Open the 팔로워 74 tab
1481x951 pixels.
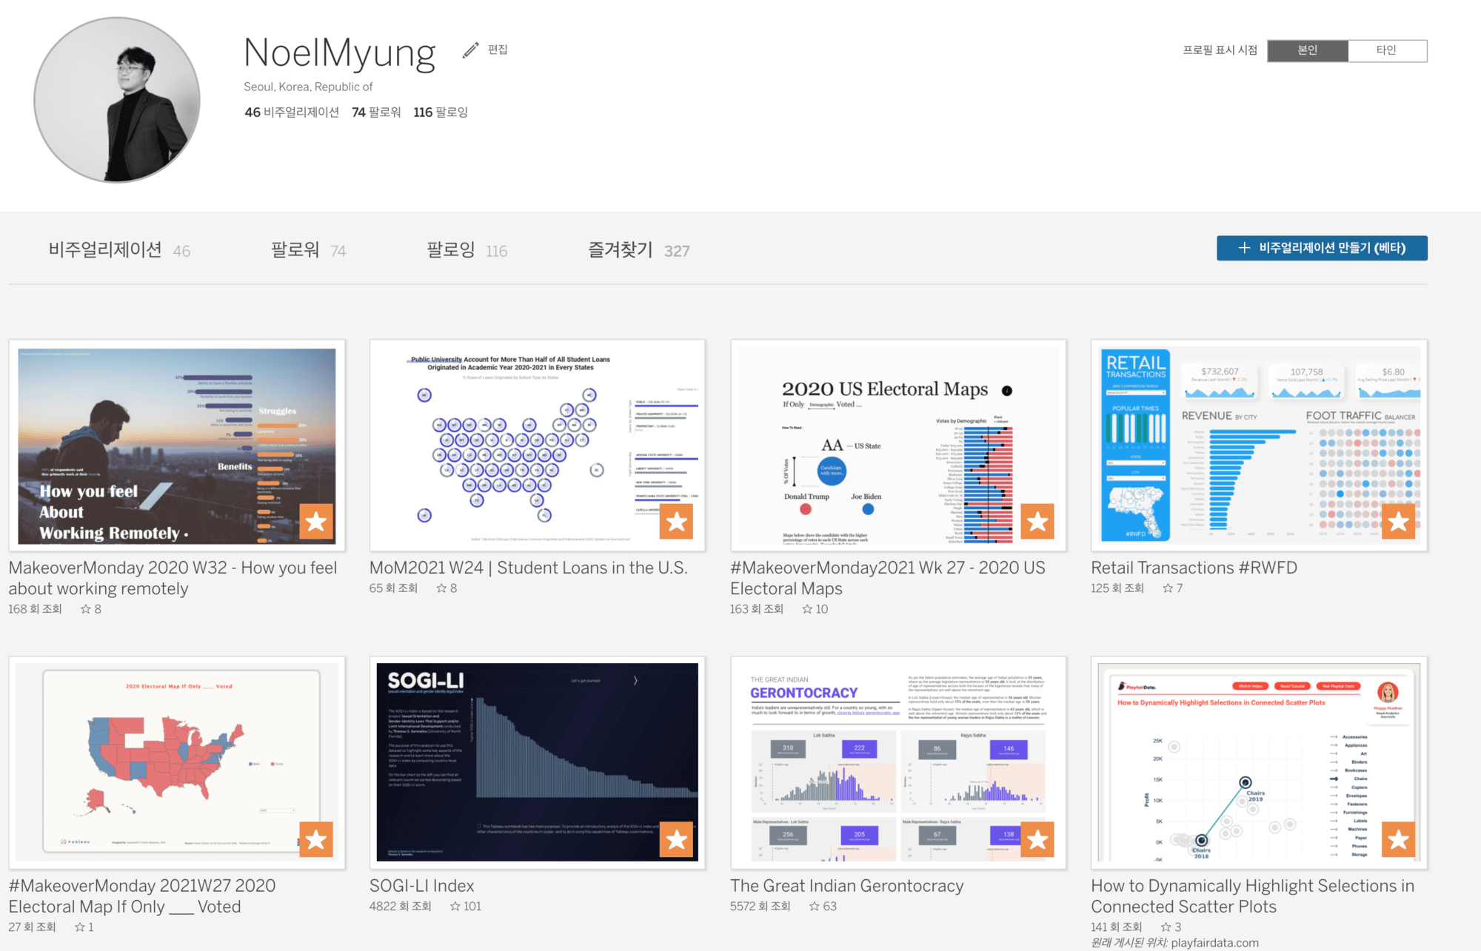308,250
